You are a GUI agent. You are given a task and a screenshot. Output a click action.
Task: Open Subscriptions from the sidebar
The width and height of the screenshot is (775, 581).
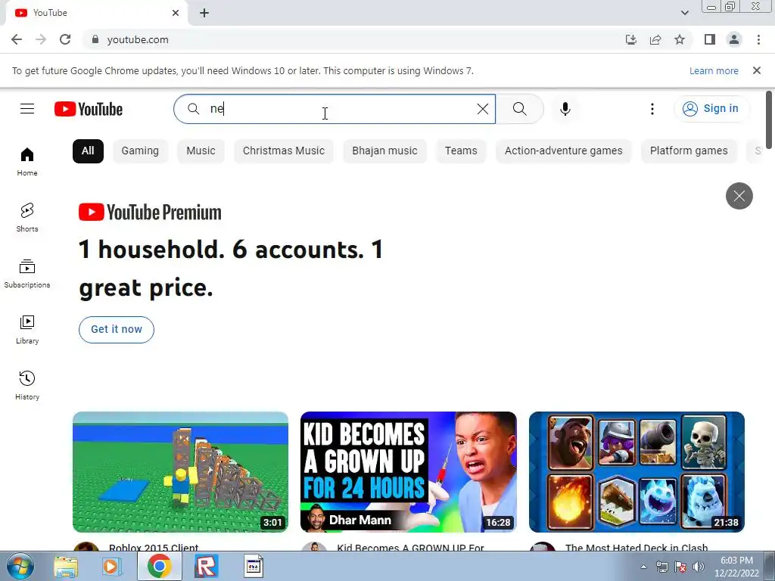[x=27, y=274]
